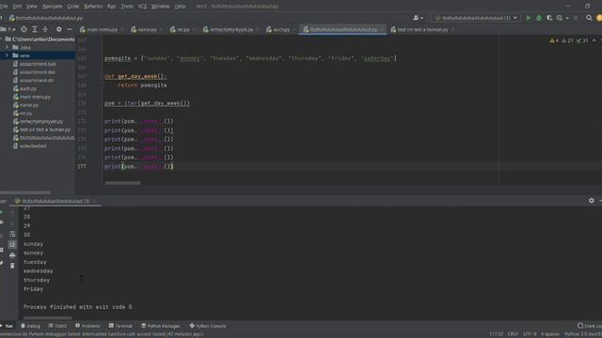Open the Project view selector dropdown
The image size is (602, 338).
(x=8, y=29)
